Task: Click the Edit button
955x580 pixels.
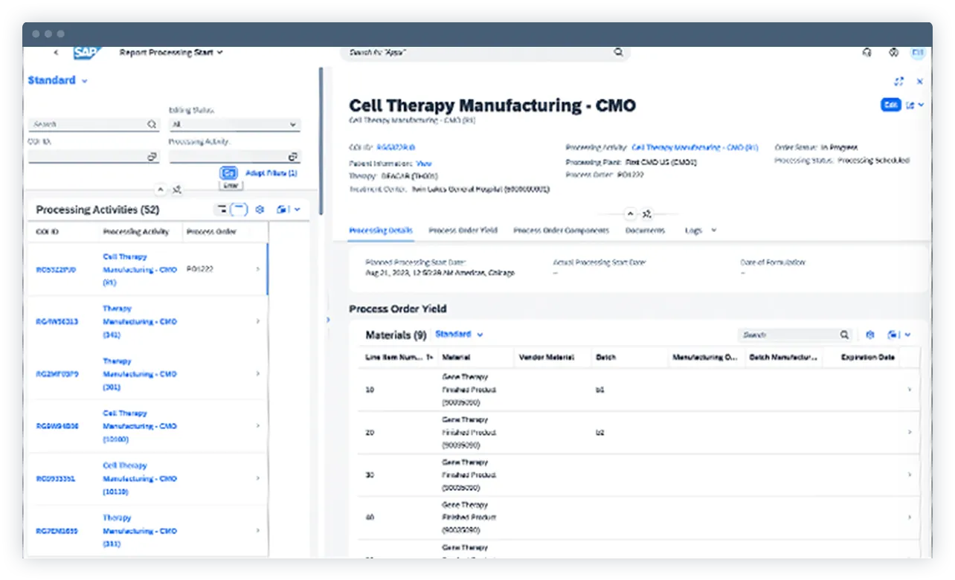Action: coord(890,105)
